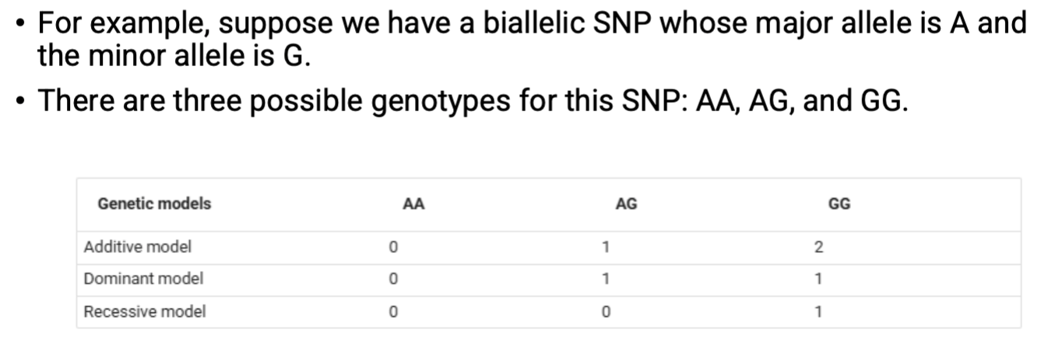Select the GG column header in table

pyautogui.click(x=839, y=205)
